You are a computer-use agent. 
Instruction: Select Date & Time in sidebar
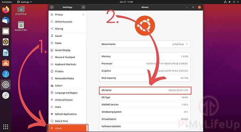68,121
